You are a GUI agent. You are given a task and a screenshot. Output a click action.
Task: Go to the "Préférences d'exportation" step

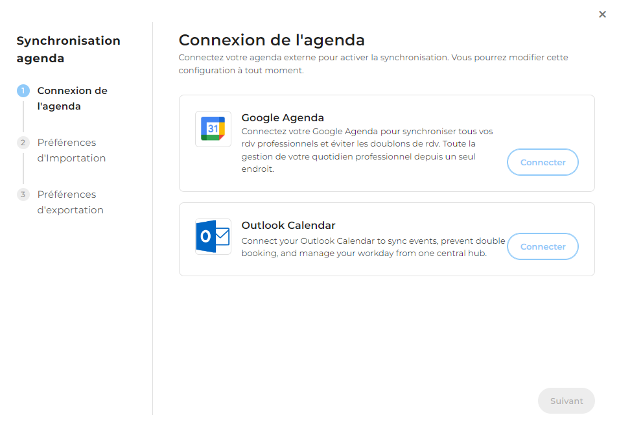70,202
